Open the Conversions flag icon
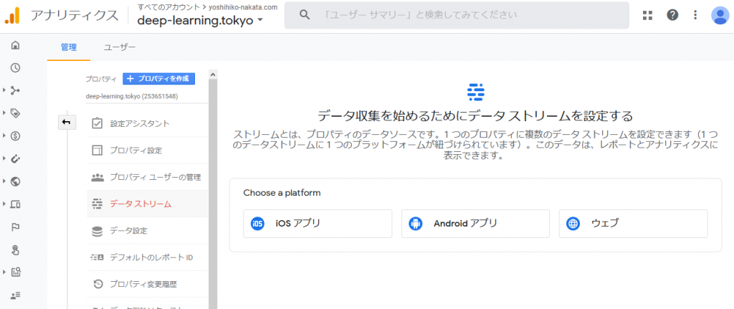This screenshot has height=309, width=734. [16, 227]
